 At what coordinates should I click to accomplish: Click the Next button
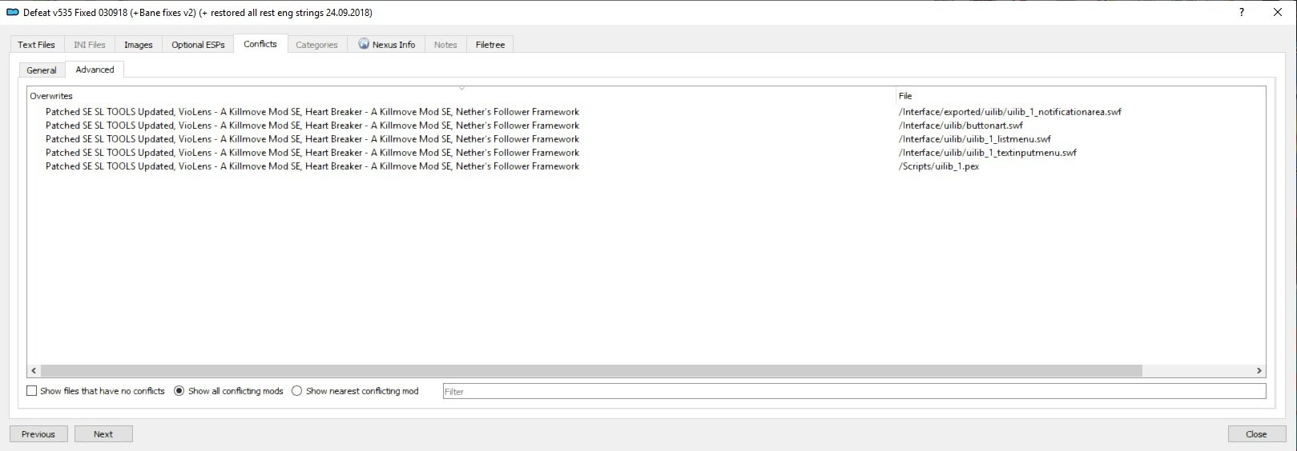point(103,434)
